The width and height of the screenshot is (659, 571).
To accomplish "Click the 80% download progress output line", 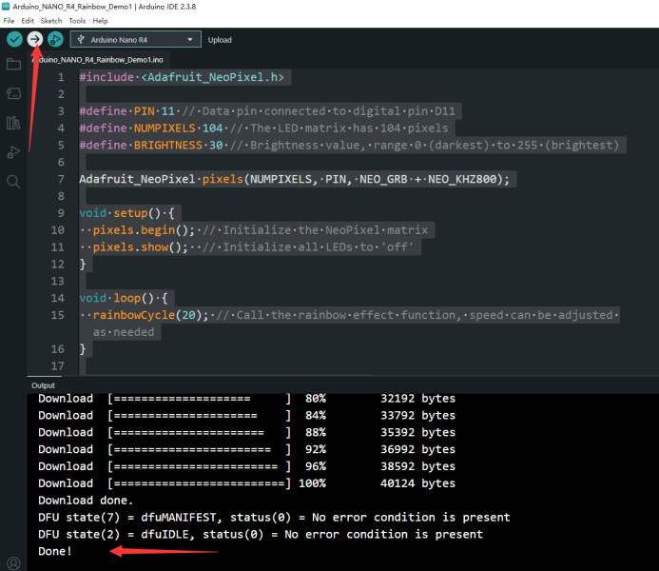I will 246,399.
